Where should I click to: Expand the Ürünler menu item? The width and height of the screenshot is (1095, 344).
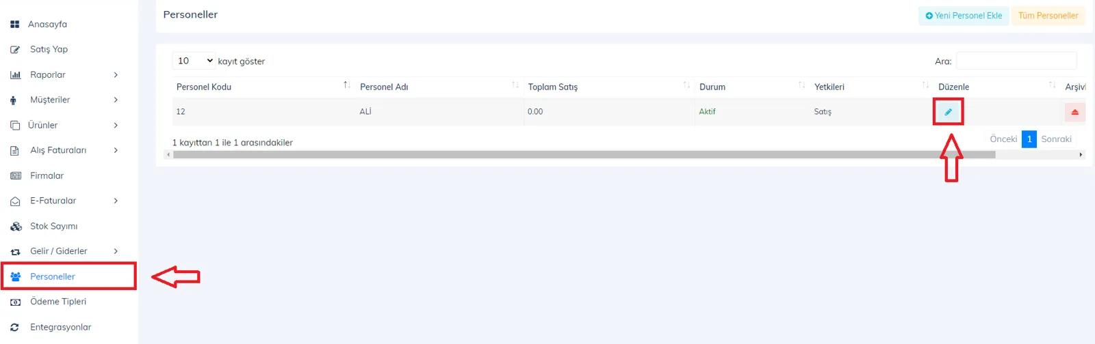click(x=64, y=125)
